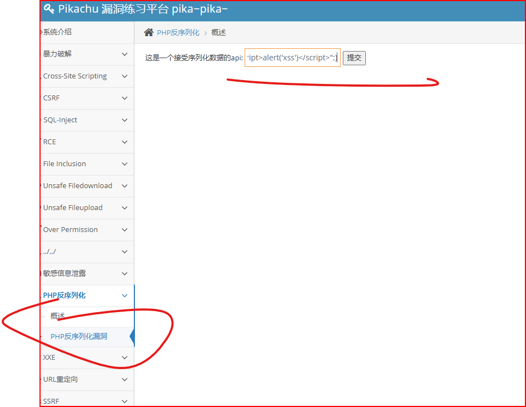Open the RCE sidebar menu
Image resolution: width=526 pixels, height=407 pixels.
50,142
